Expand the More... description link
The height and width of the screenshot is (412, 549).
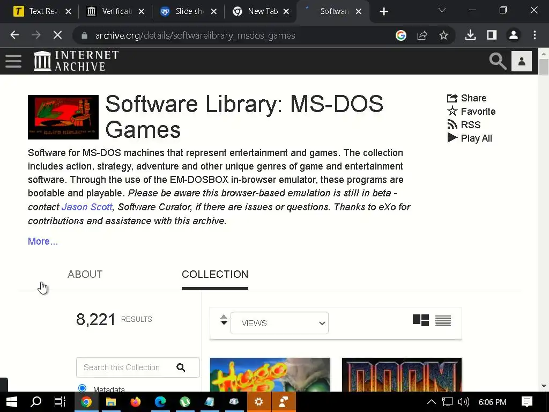click(x=43, y=241)
